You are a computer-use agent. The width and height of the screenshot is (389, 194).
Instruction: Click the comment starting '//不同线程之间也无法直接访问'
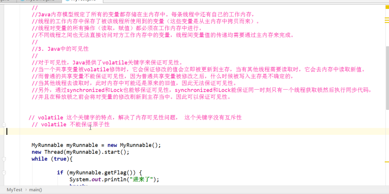[x=163, y=35]
